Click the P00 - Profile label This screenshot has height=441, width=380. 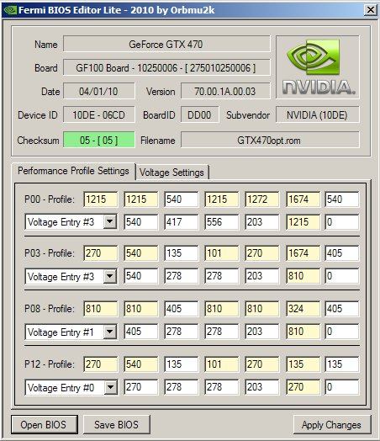[50, 199]
